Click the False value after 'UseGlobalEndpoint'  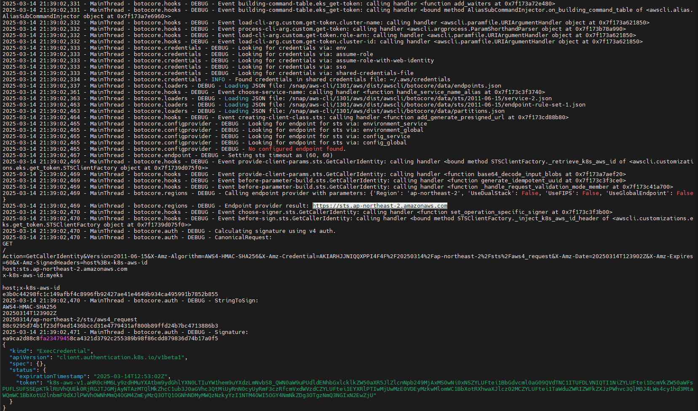(685, 193)
